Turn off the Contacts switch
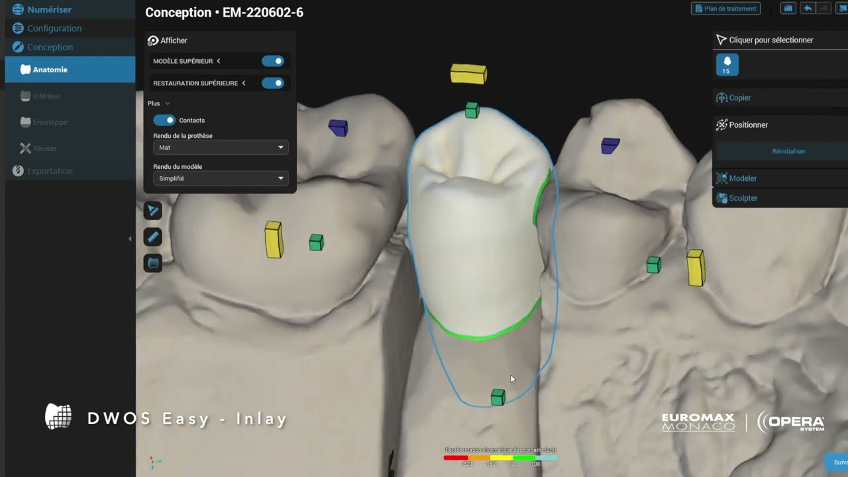 [x=164, y=120]
